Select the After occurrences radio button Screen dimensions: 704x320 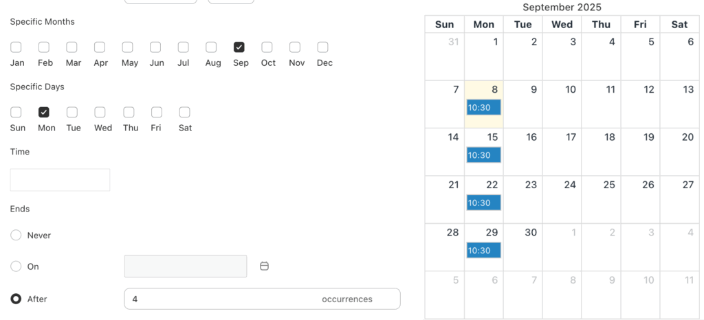16,299
